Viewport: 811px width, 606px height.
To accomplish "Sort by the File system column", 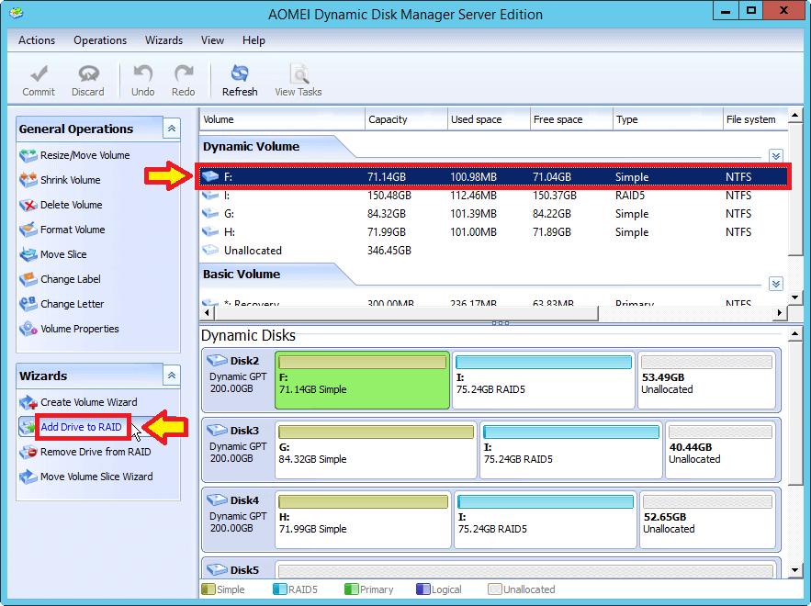I will pyautogui.click(x=755, y=119).
